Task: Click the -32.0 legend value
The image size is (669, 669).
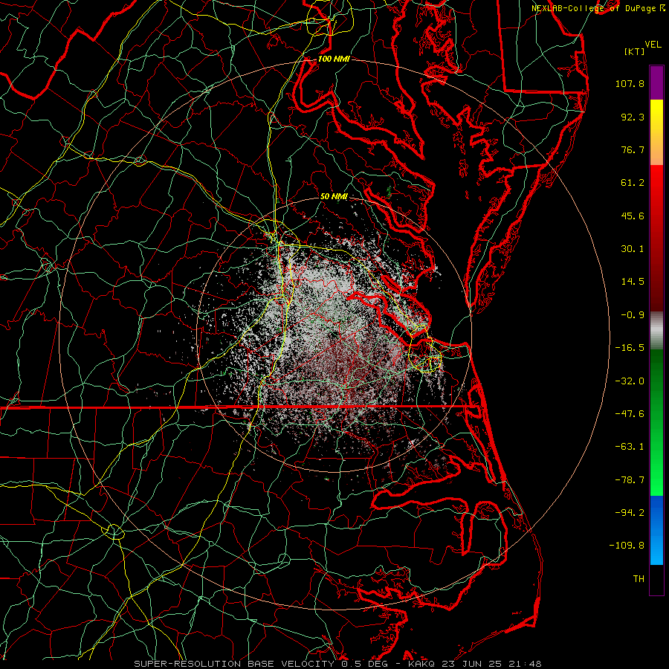Action: (630, 381)
